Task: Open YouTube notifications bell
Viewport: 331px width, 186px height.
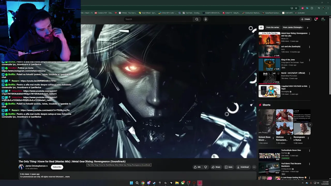Action: point(315,19)
